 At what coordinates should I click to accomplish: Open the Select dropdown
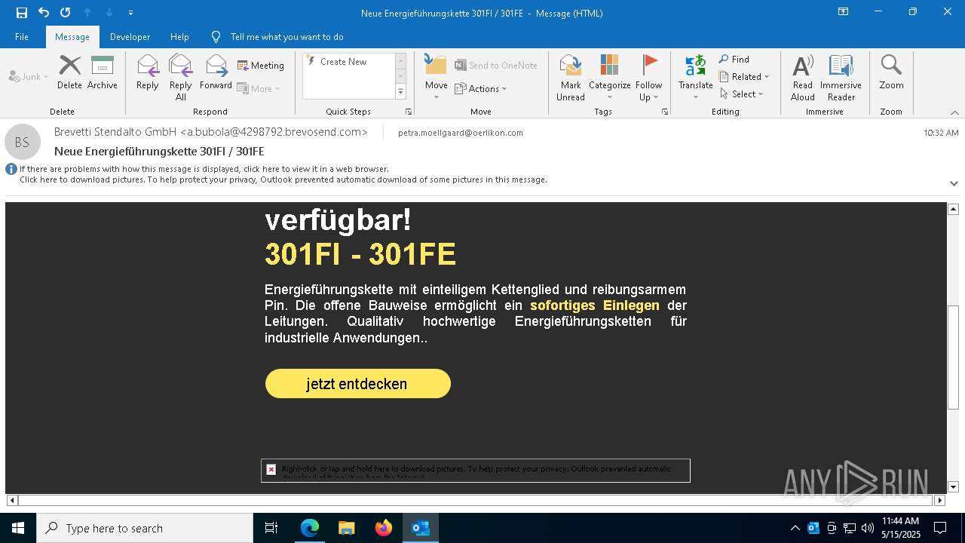click(742, 94)
